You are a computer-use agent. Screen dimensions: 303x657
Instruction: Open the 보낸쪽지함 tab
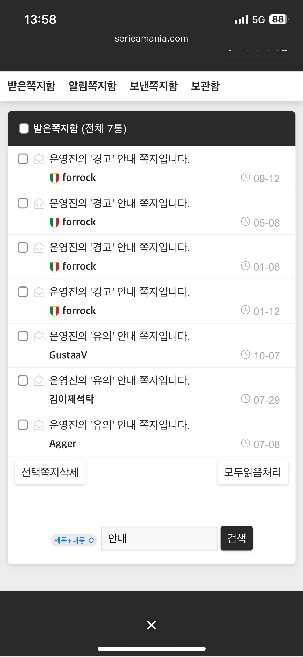tap(154, 86)
